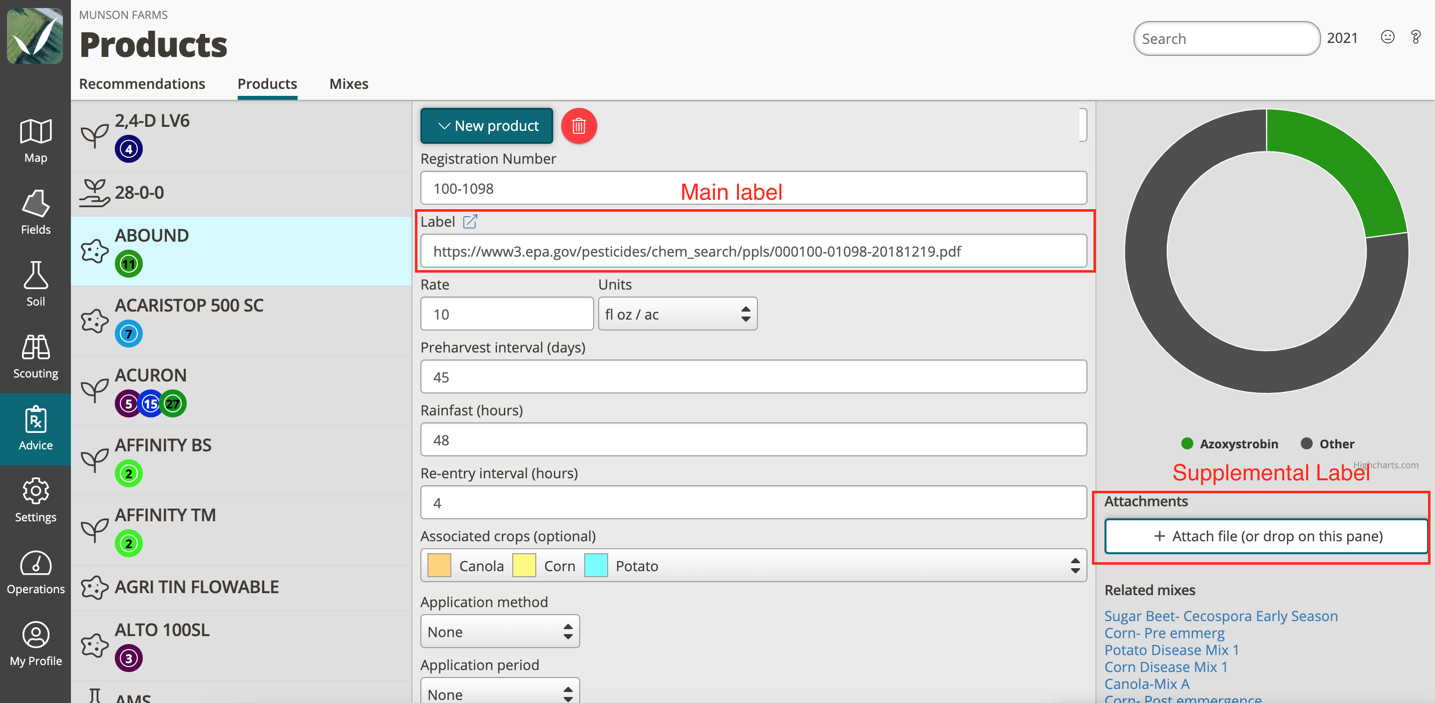Viewport: 1435px width, 703px height.
Task: Click the 15 badge under ACURON
Action: coord(150,404)
